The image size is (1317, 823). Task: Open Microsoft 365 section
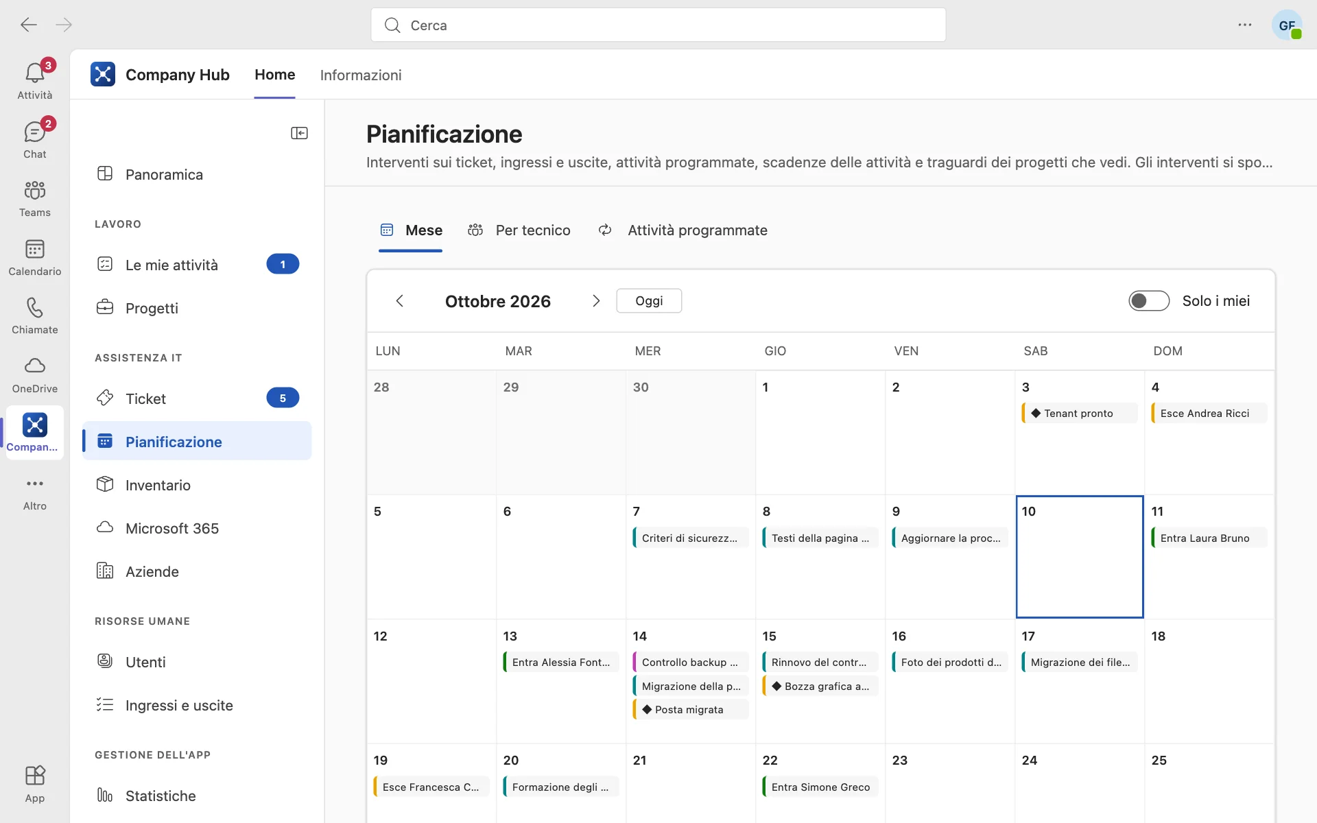[197, 528]
